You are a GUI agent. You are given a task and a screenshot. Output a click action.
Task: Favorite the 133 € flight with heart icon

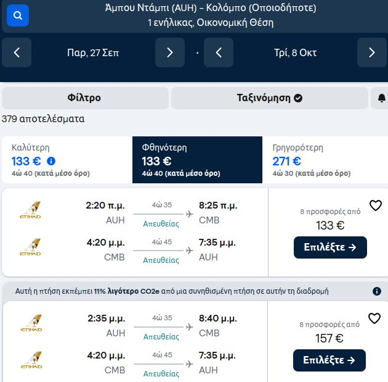point(376,206)
